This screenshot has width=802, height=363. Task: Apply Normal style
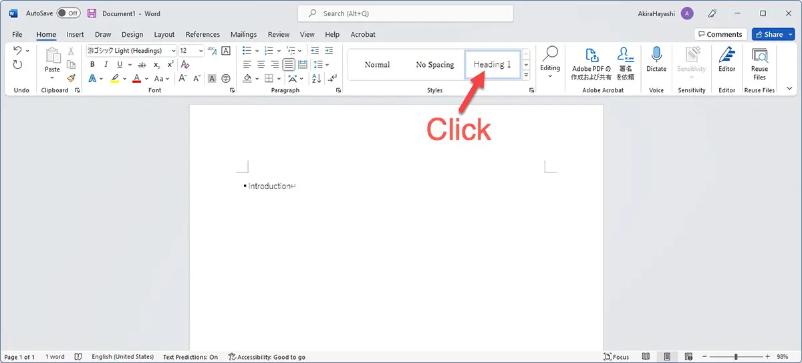pos(378,64)
